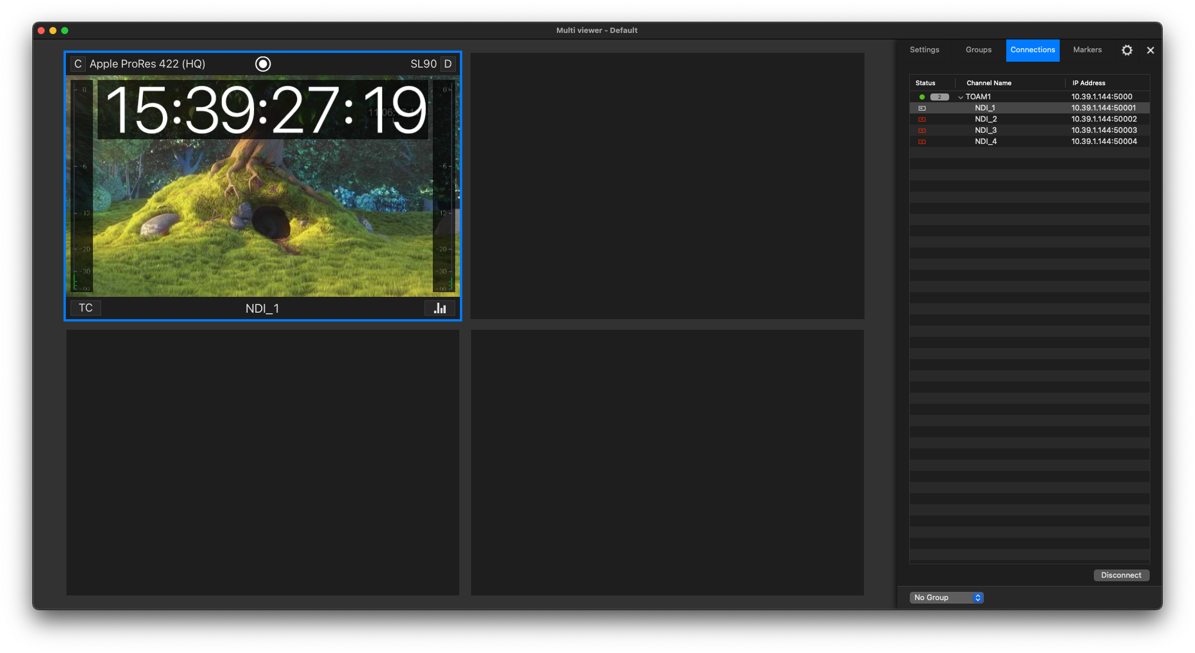
Task: Toggle the C button on the NDI_1 viewer
Action: point(78,64)
